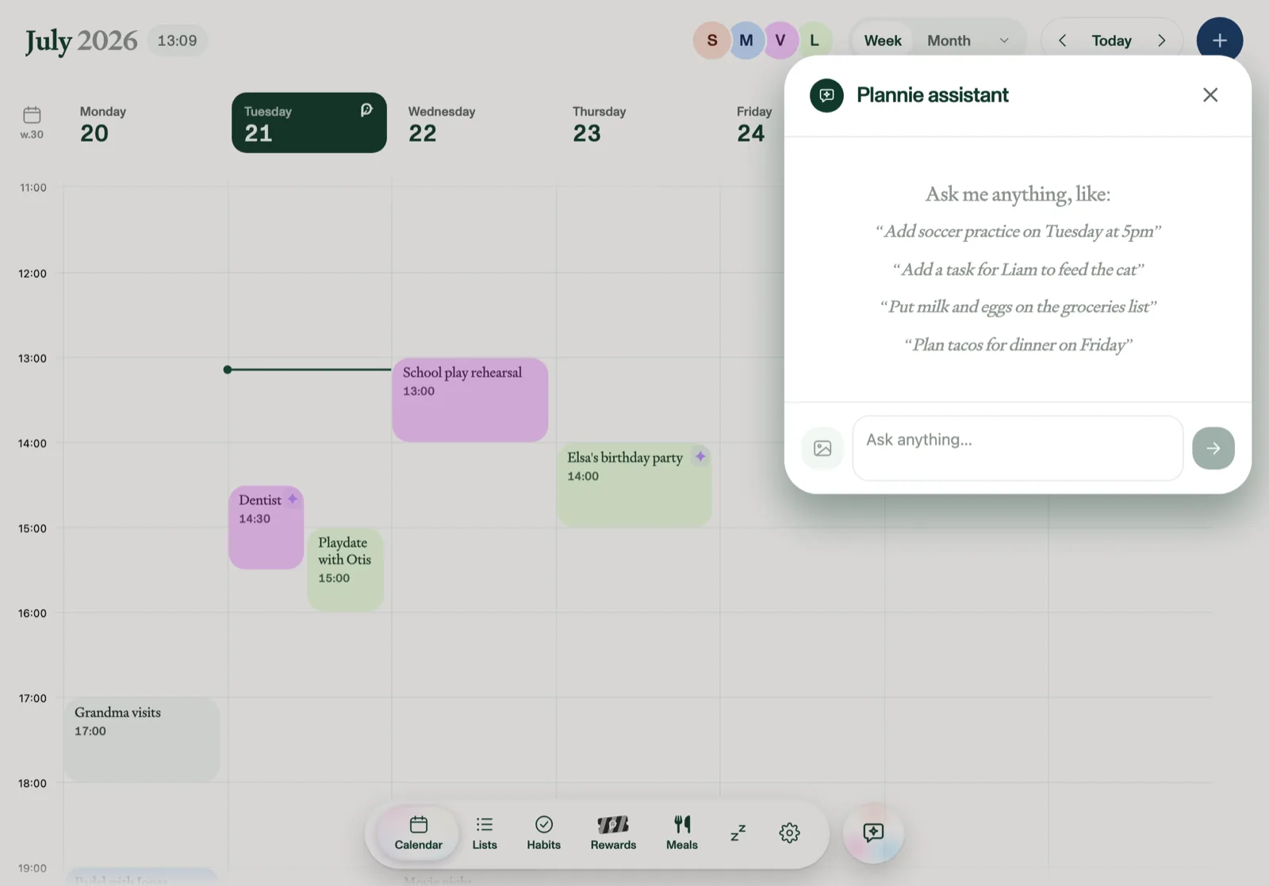Open Grandma visits event
Viewport: 1269px width, 886px height.
(x=142, y=739)
